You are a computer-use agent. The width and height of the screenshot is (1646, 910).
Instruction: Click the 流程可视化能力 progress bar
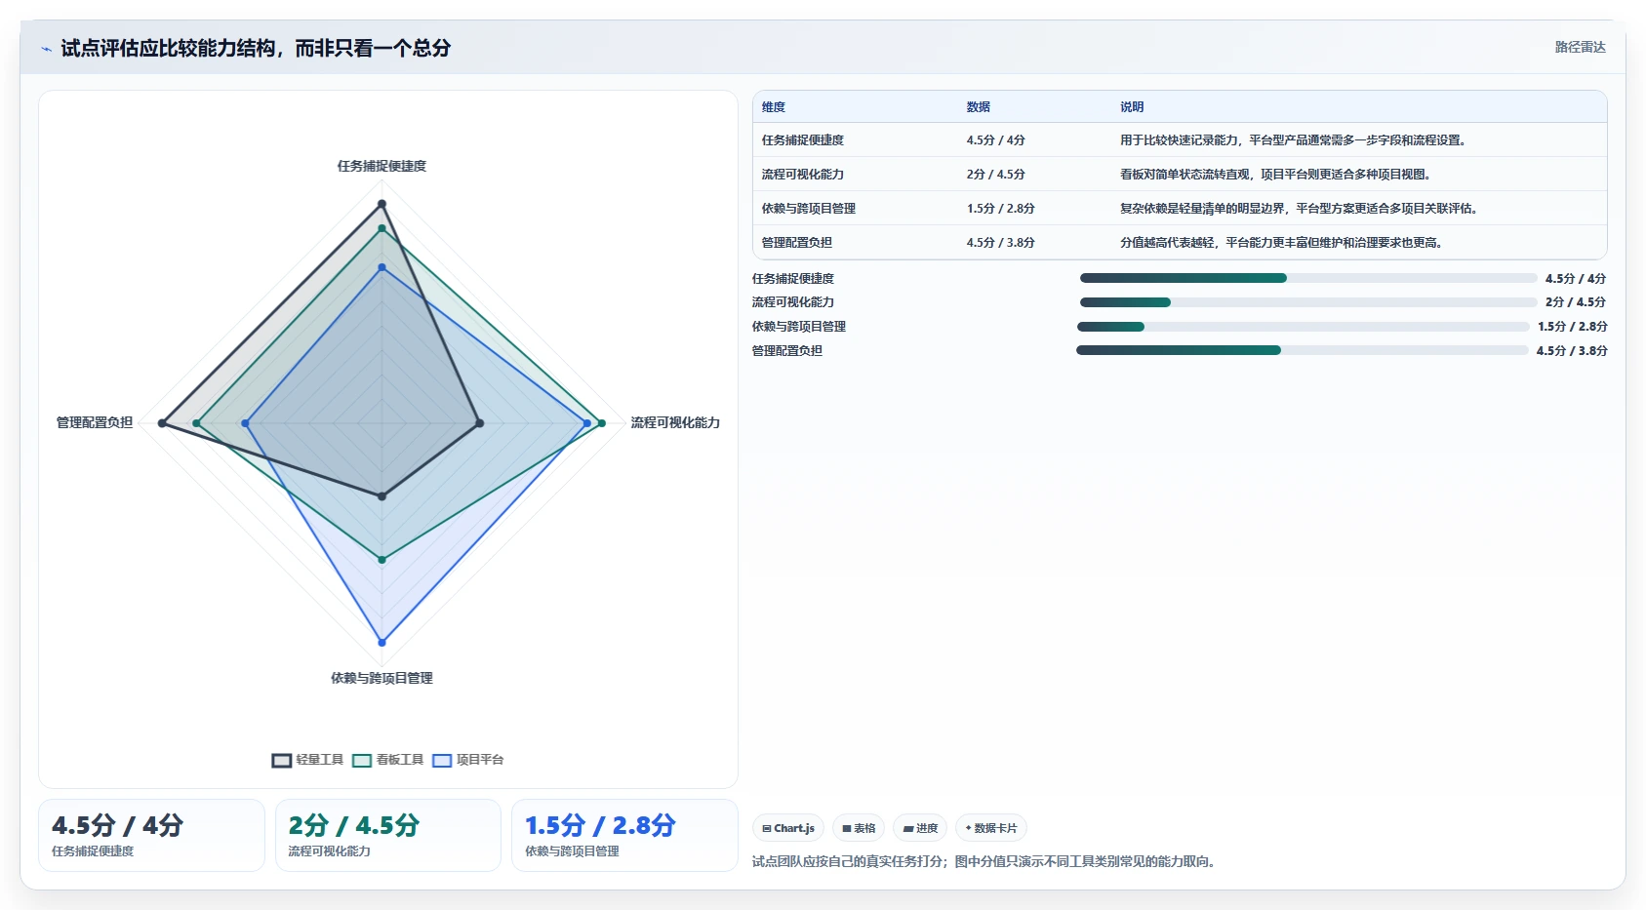(x=1307, y=302)
